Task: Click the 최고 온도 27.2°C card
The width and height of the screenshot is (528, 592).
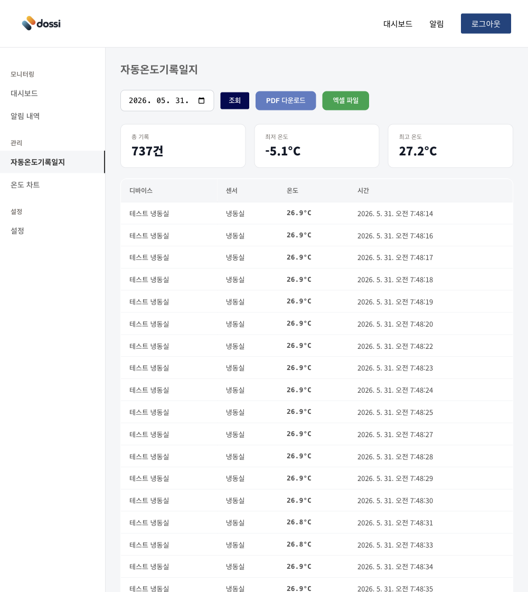Action: click(x=450, y=146)
